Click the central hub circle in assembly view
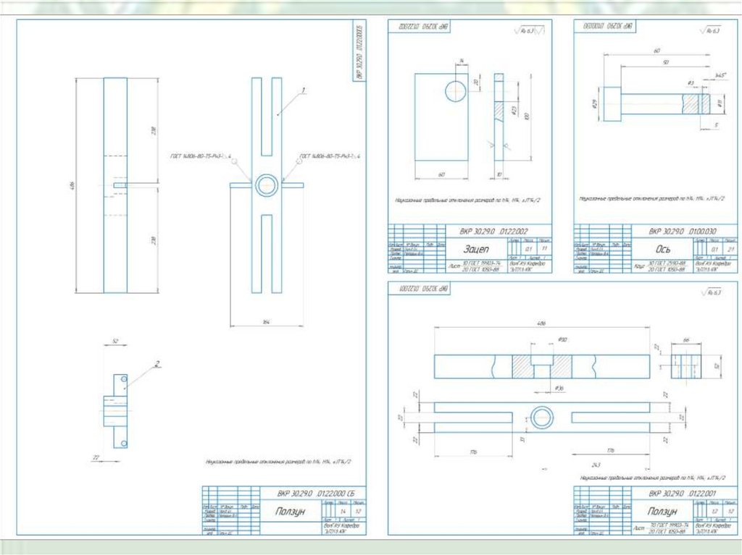The width and height of the screenshot is (742, 555). tap(267, 185)
